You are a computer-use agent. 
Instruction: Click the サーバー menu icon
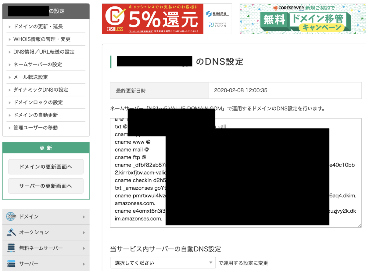point(11,264)
